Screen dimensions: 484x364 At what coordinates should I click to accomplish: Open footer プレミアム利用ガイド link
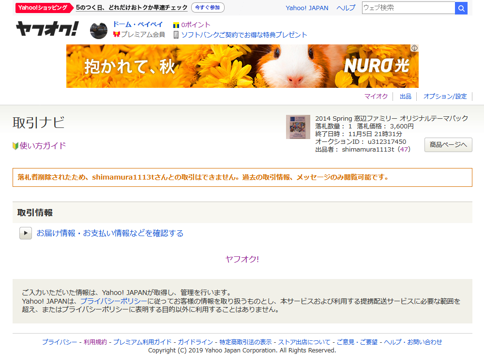[142, 342]
